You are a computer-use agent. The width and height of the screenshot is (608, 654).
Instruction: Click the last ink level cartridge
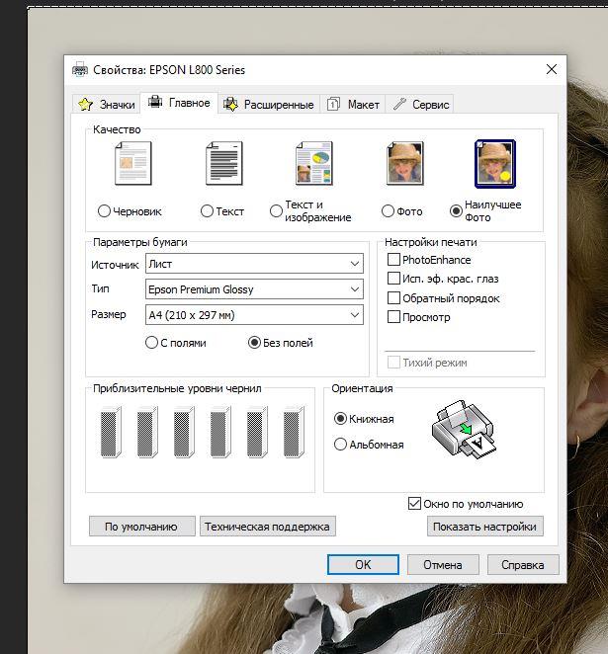[294, 432]
